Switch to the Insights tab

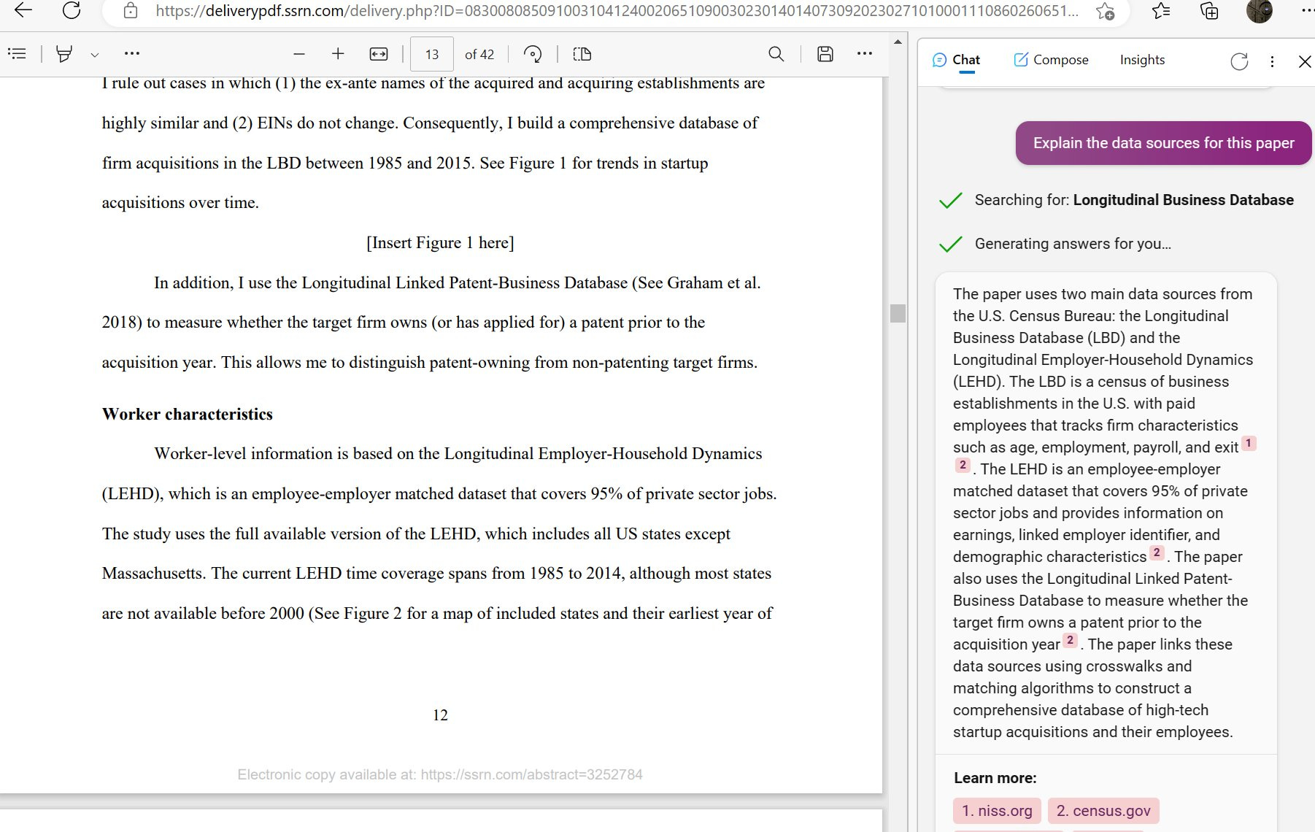[1142, 60]
